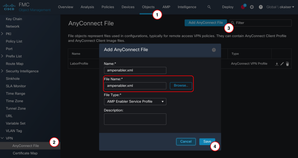Click the Browse.. button
298x158 pixels.
pos(181,86)
